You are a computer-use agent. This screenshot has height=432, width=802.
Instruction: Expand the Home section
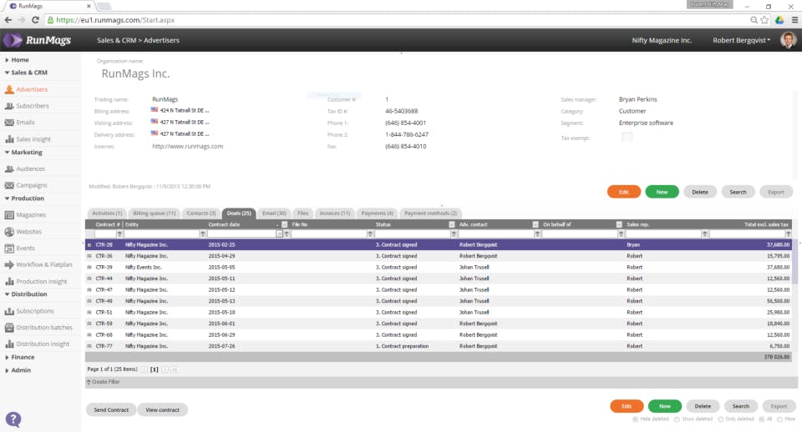[8, 60]
